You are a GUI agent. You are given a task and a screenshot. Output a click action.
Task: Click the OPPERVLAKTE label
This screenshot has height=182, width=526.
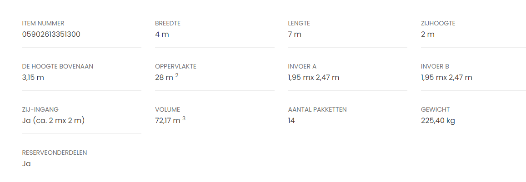click(x=175, y=66)
